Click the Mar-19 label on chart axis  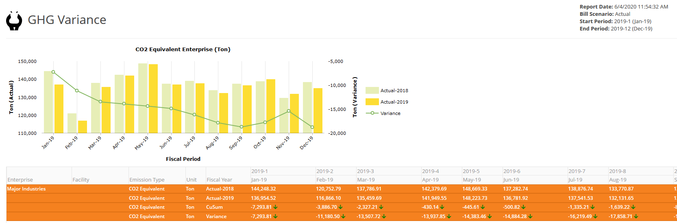[95, 143]
